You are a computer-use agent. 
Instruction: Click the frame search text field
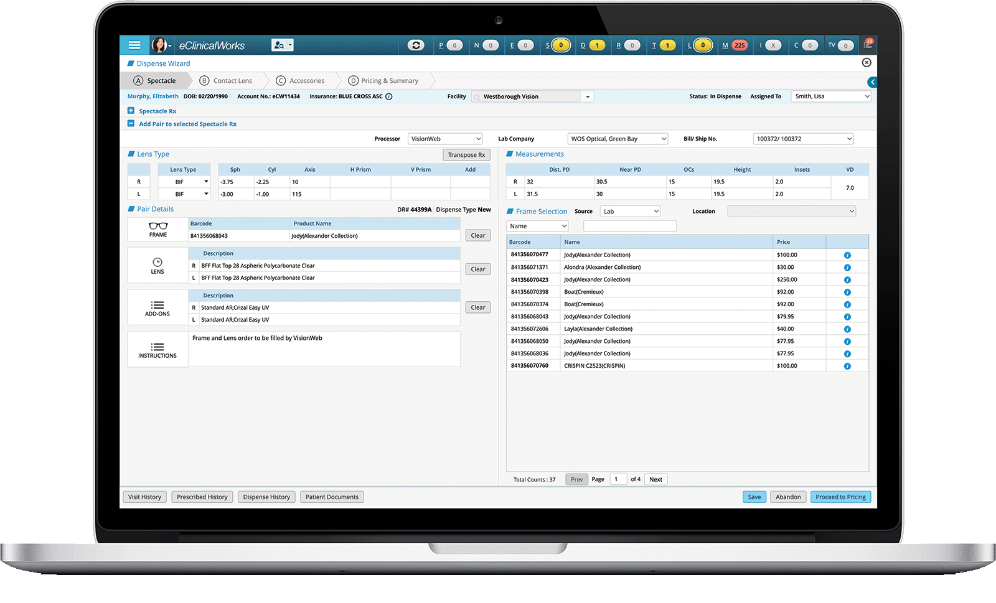coord(630,226)
